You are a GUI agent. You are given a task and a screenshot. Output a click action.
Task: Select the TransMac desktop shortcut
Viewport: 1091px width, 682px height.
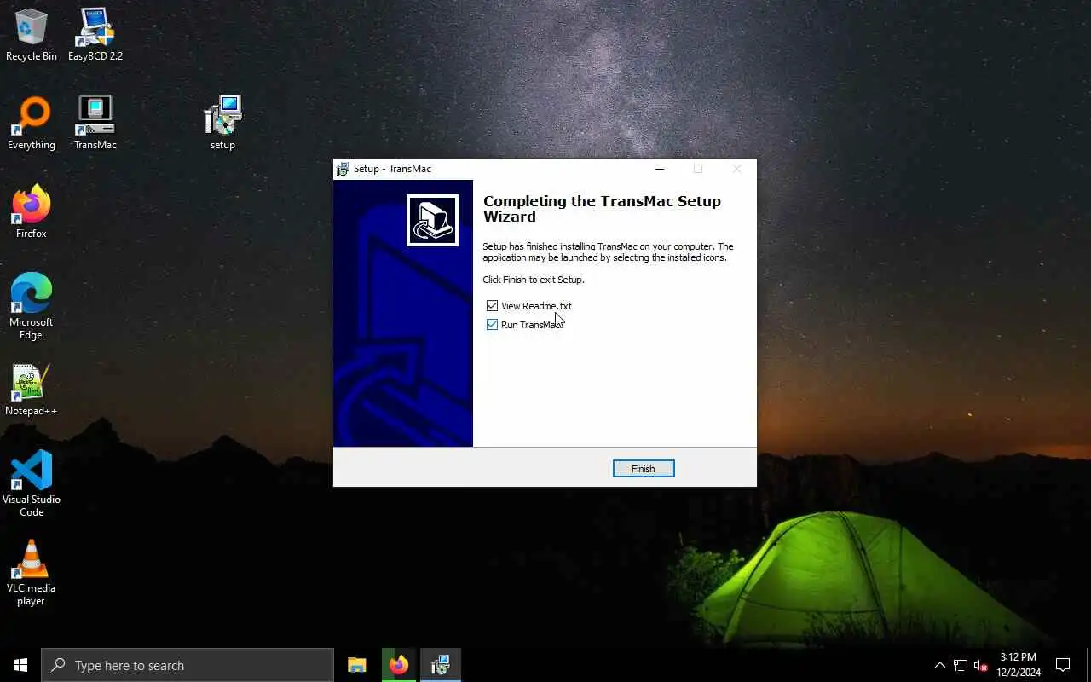coord(95,124)
